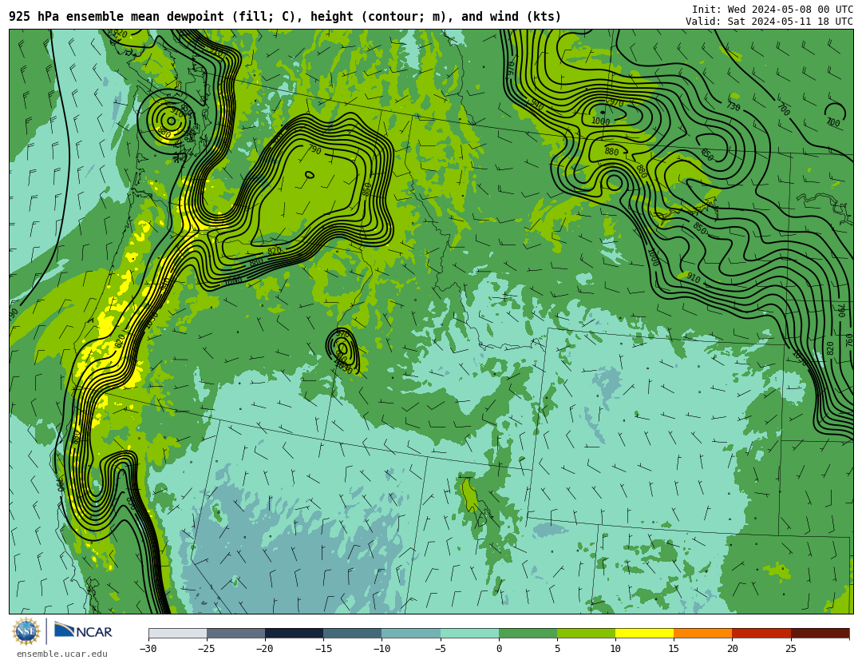Click the 20 colorbar tick label
The width and height of the screenshot is (862, 664).
click(732, 649)
